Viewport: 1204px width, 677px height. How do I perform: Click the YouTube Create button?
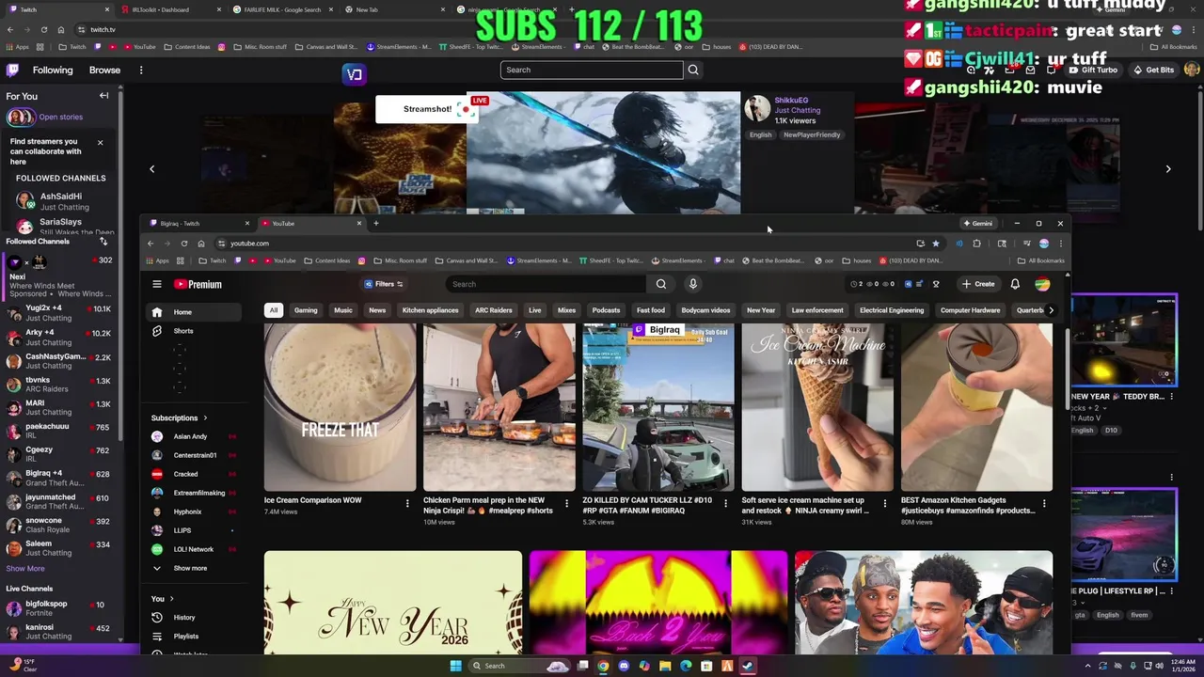pos(978,284)
